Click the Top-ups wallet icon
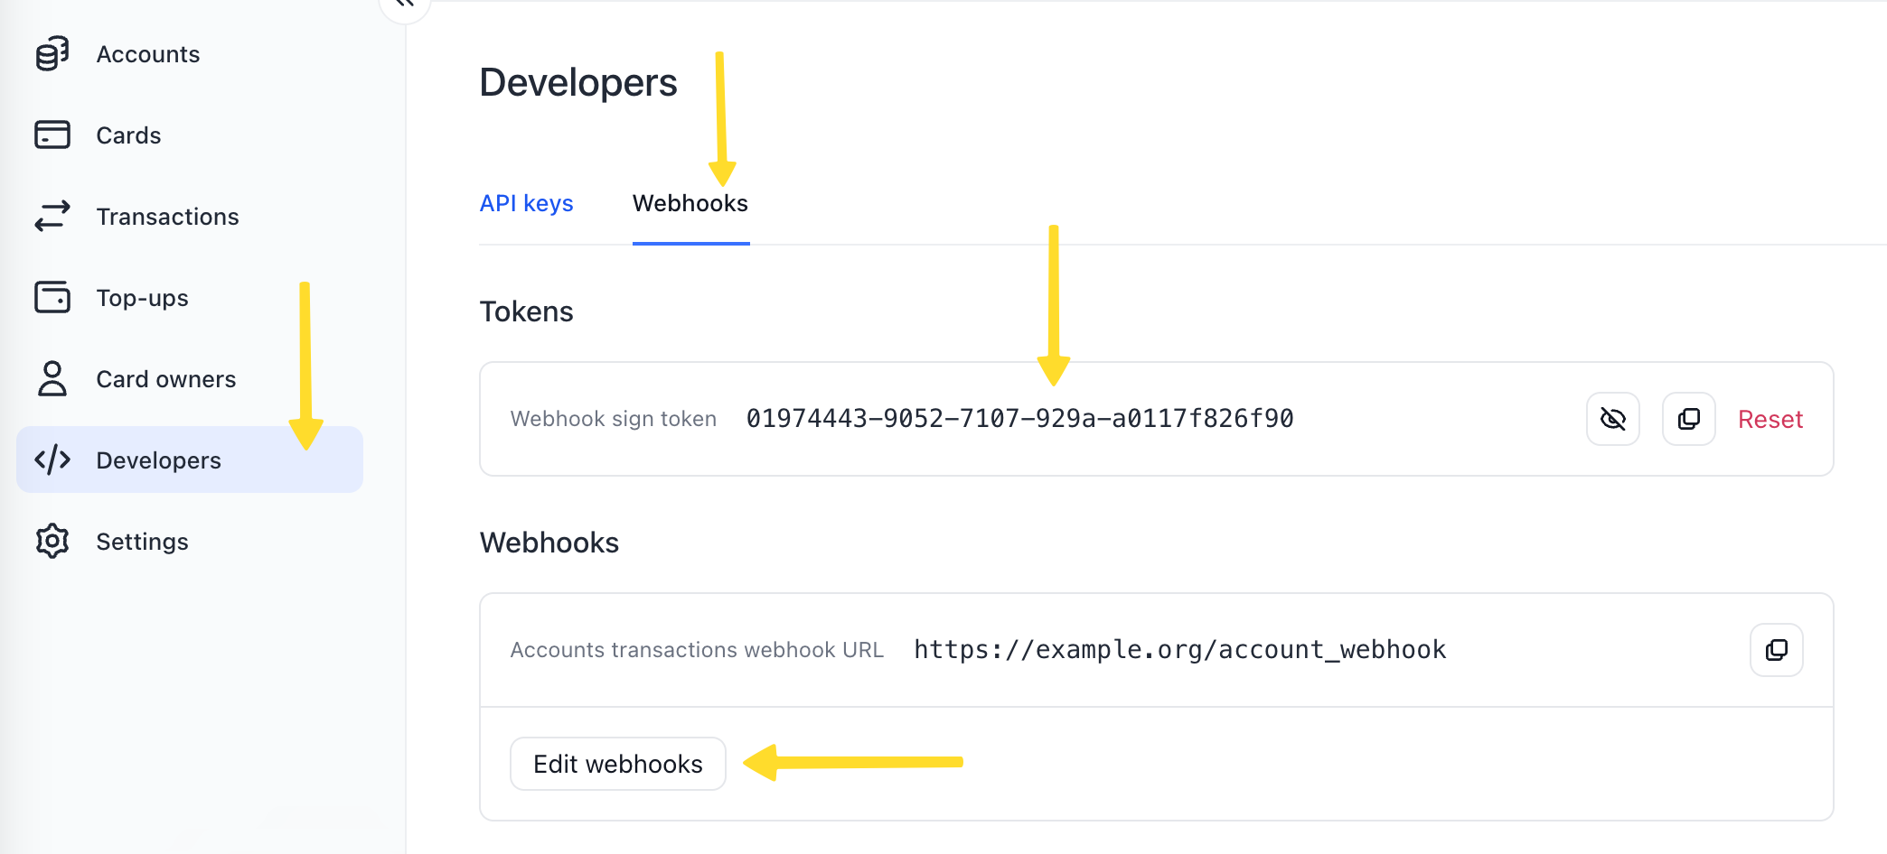The width and height of the screenshot is (1887, 854). (x=52, y=297)
